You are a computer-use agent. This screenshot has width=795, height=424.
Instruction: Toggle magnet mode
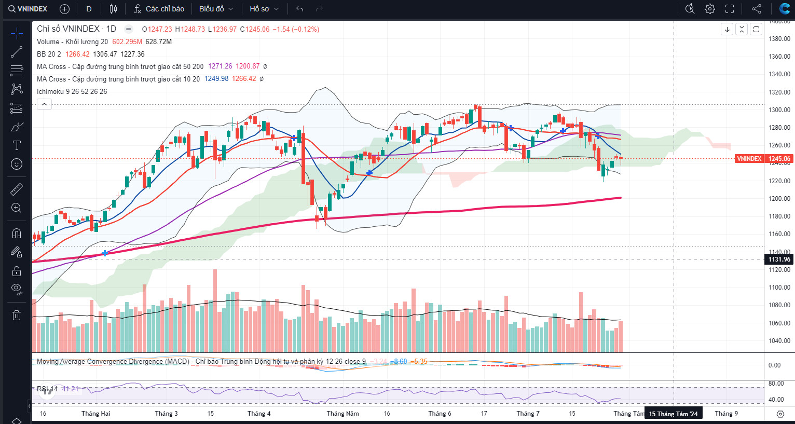pos(17,233)
